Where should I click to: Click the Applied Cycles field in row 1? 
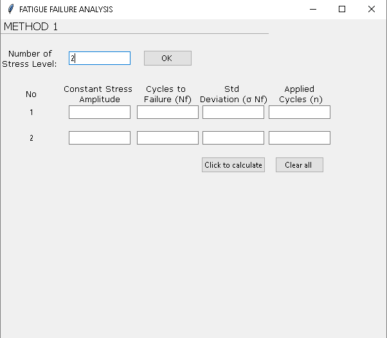[x=300, y=112]
